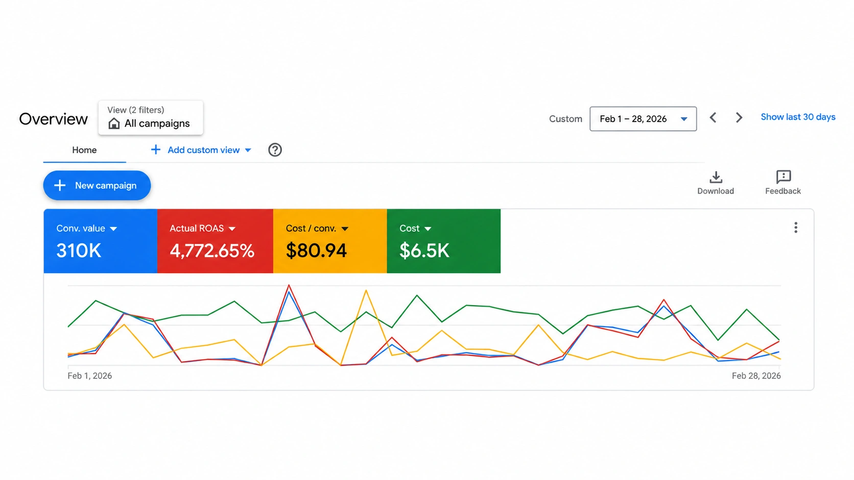Viewport: 854px width, 480px height.
Task: Select the Home tab
Action: coord(84,150)
